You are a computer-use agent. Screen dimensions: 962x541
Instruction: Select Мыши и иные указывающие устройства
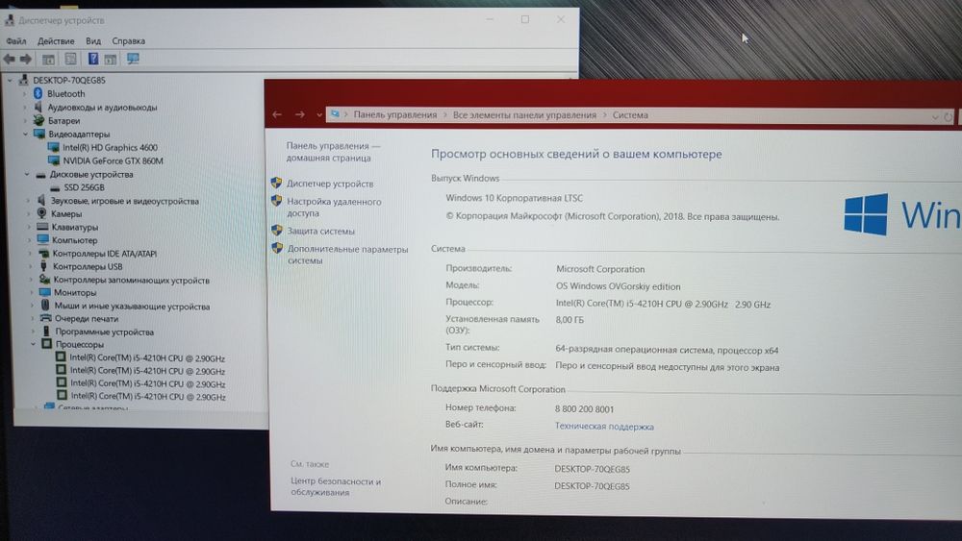click(x=132, y=307)
